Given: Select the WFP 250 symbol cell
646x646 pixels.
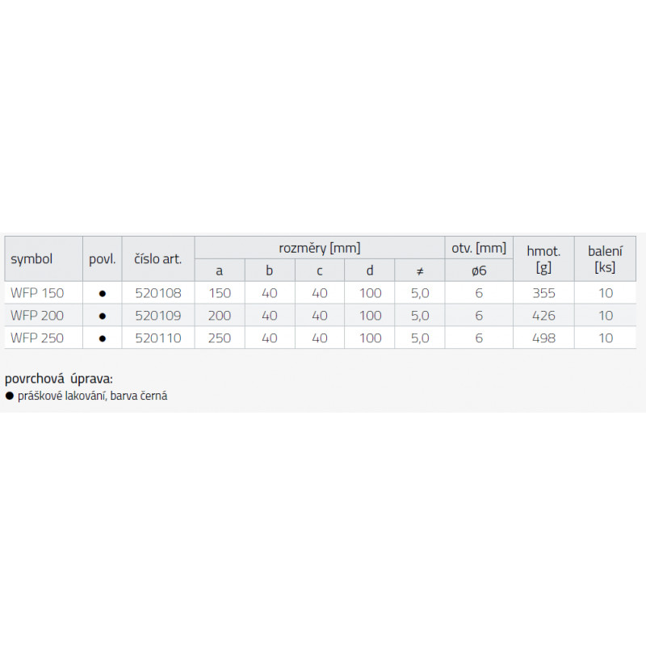Looking at the screenshot, I should (37, 338).
